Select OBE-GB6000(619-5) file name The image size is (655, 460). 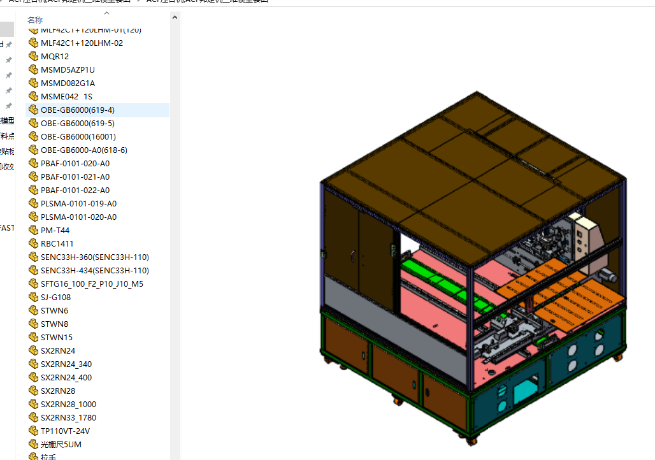click(x=78, y=123)
